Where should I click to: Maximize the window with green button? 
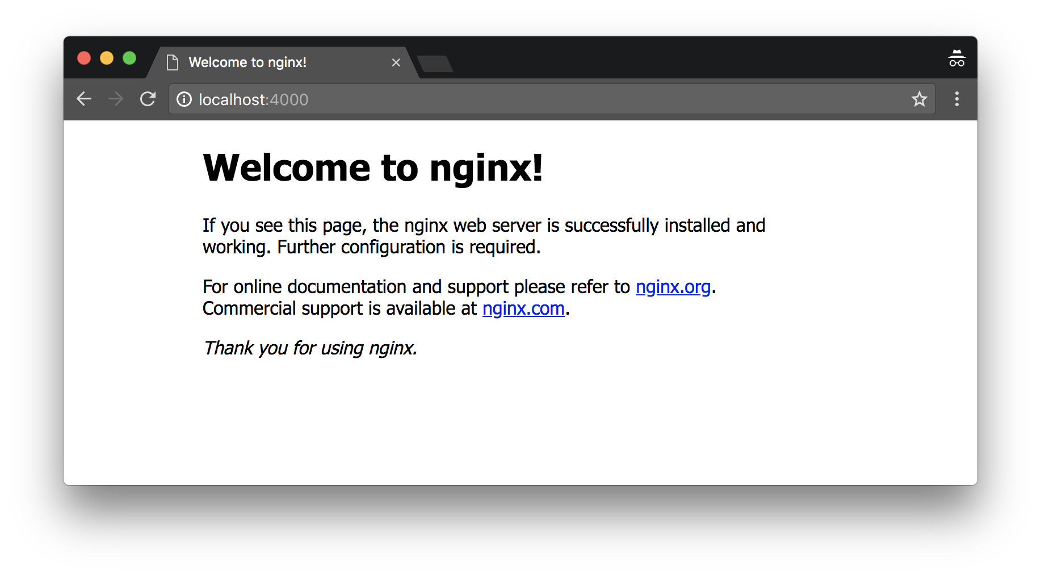[129, 58]
